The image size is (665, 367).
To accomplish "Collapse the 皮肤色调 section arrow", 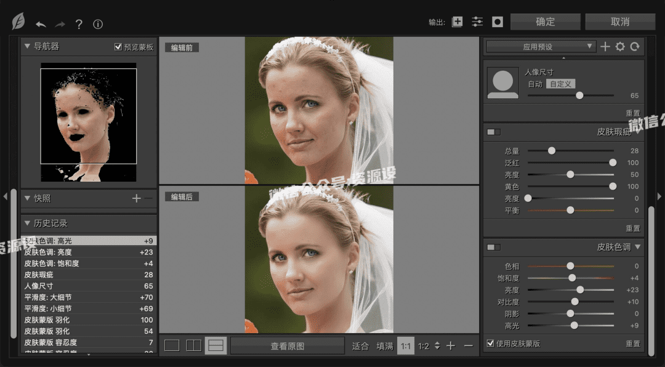I will click(638, 247).
